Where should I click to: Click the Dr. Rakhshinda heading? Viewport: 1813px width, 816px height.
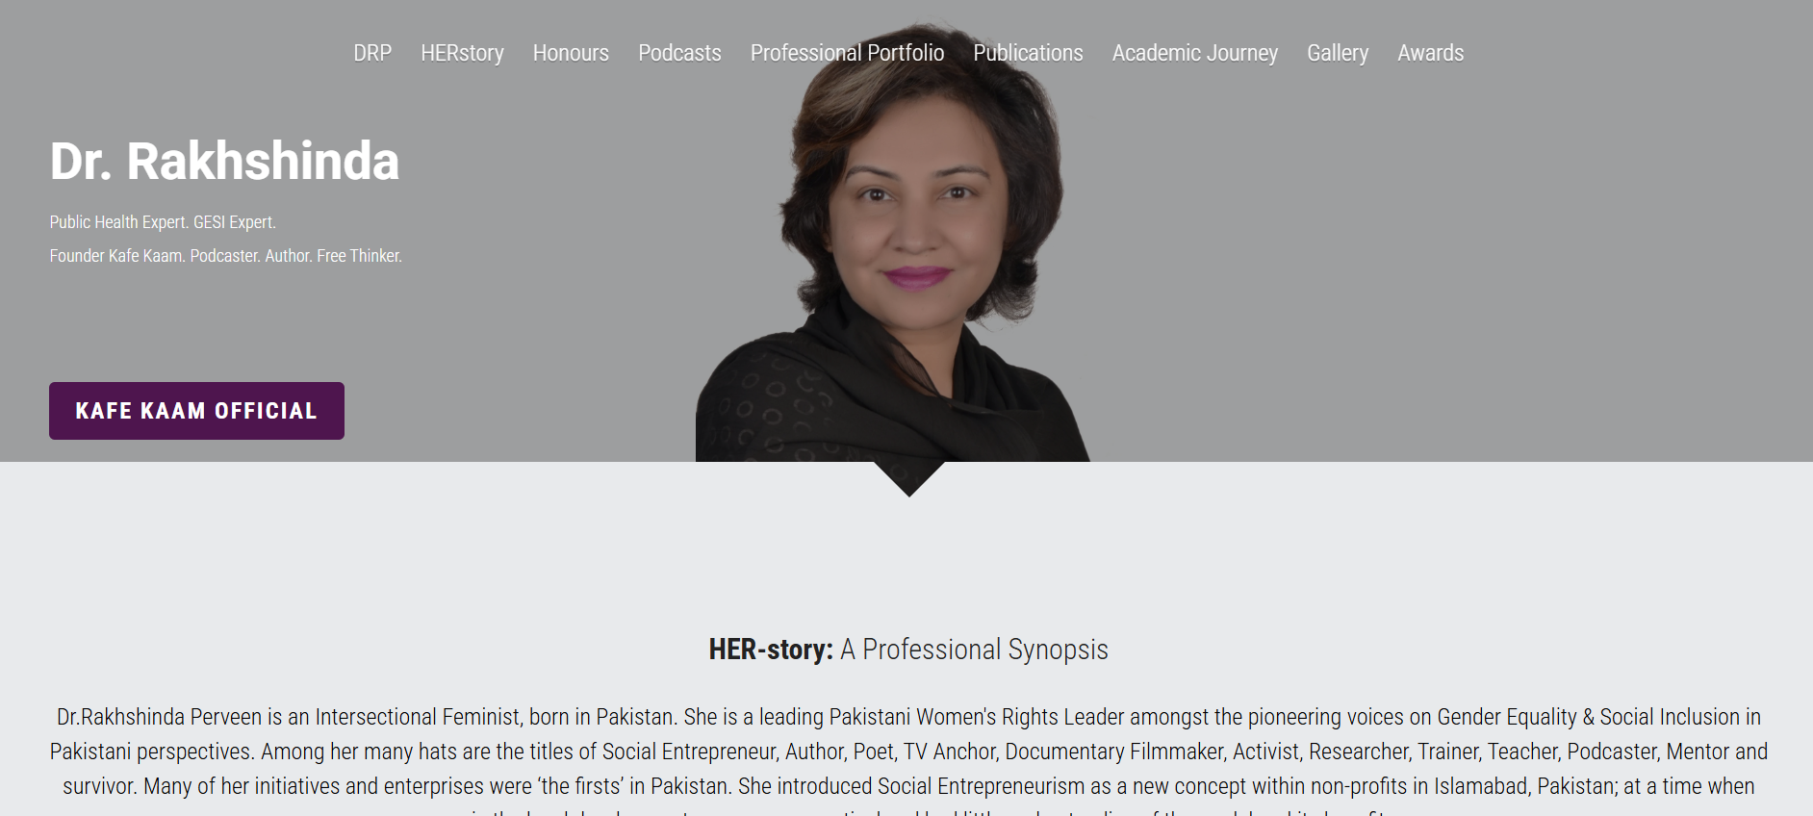[224, 161]
